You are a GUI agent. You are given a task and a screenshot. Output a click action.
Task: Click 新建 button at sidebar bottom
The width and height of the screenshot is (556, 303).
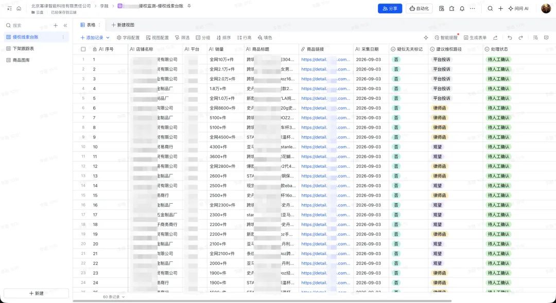click(36, 293)
